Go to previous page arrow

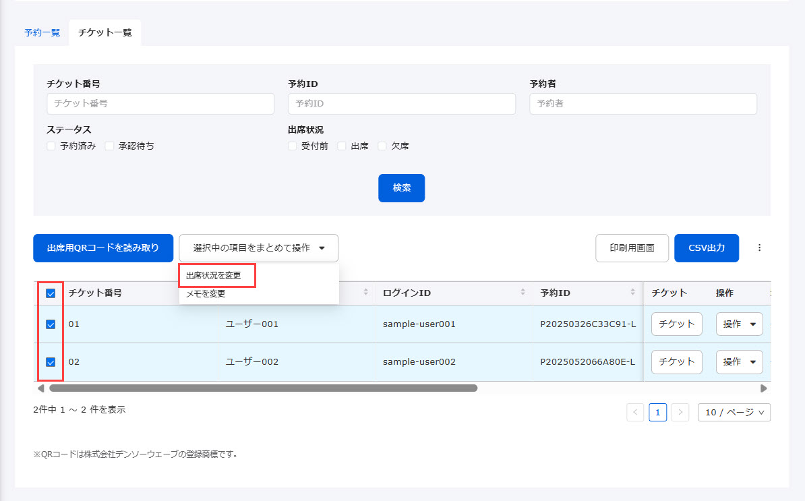635,412
